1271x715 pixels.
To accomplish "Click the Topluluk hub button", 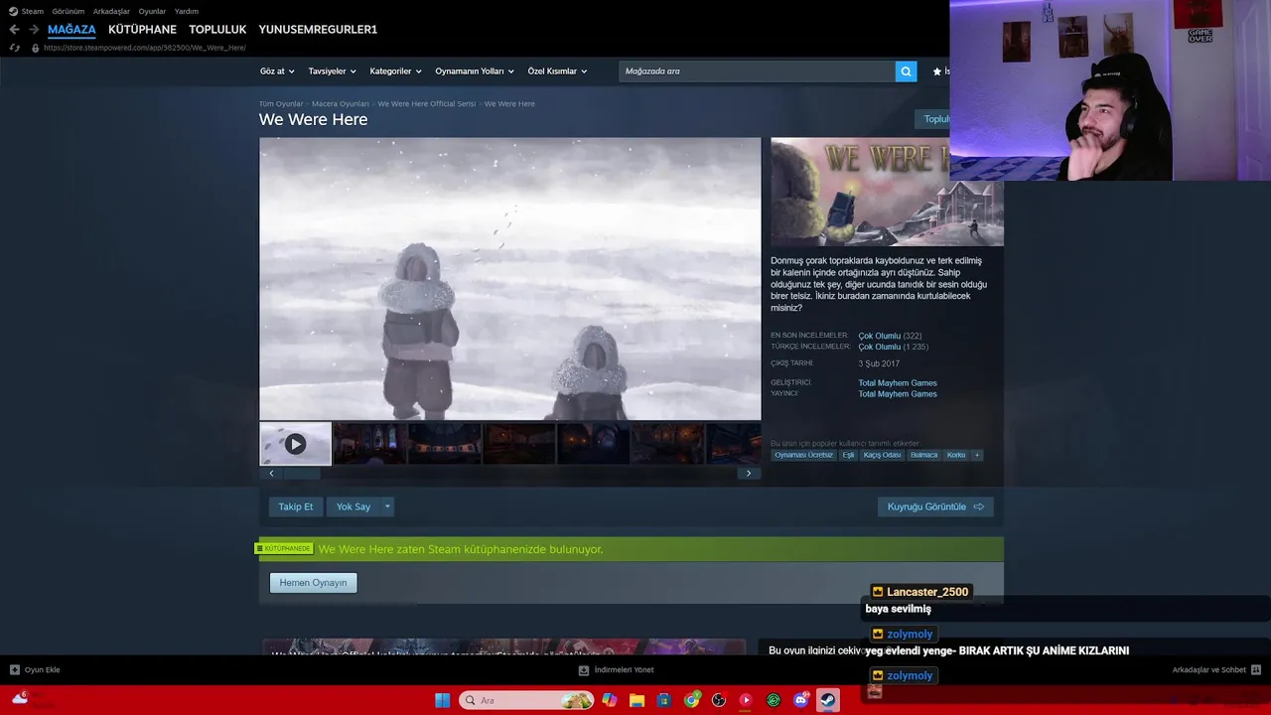I will tap(931, 119).
